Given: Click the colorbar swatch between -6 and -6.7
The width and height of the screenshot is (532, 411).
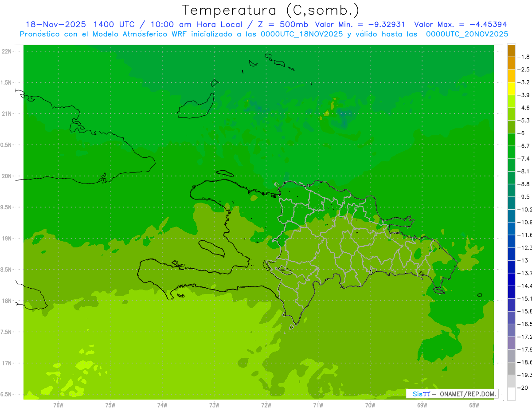Looking at the screenshot, I should (511, 140).
